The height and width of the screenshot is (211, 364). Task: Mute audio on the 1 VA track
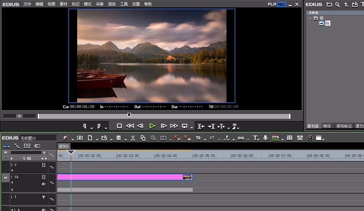(43, 184)
